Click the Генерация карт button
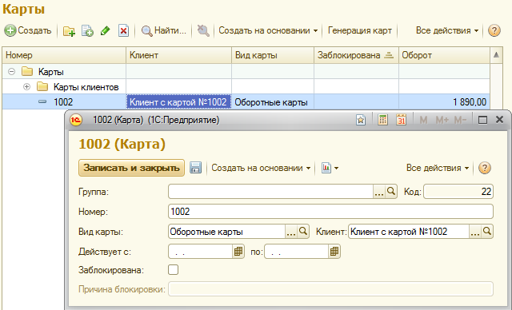 (359, 30)
